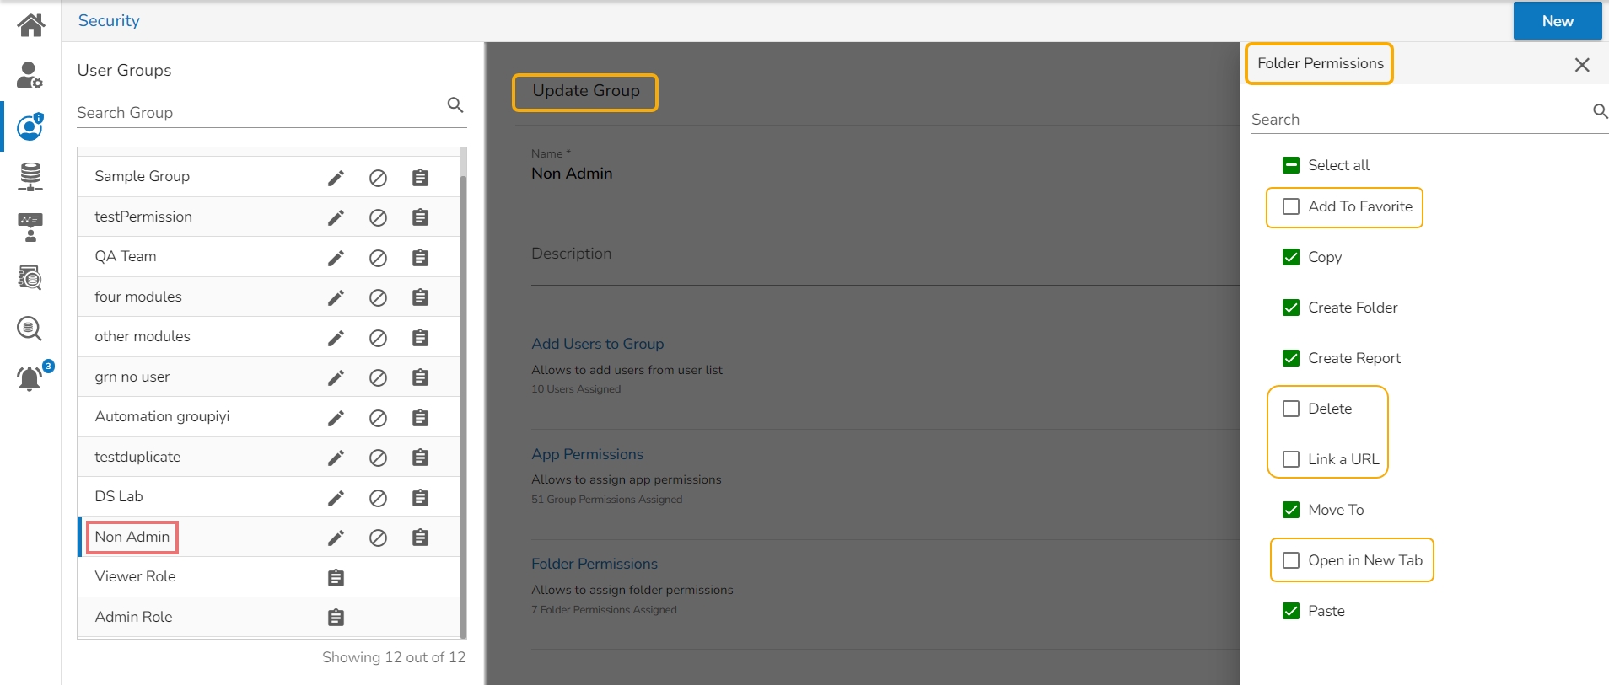Edit the testduplicate group

point(336,458)
